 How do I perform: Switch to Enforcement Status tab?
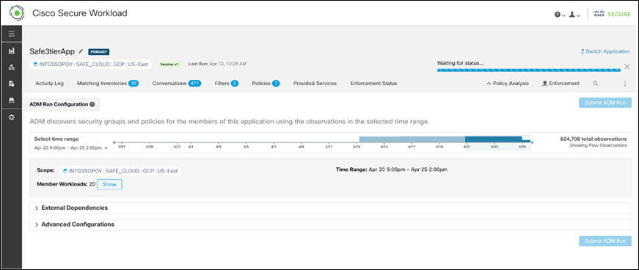[x=373, y=83]
